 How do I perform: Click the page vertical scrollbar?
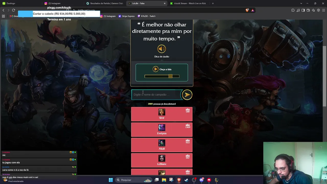point(324,76)
